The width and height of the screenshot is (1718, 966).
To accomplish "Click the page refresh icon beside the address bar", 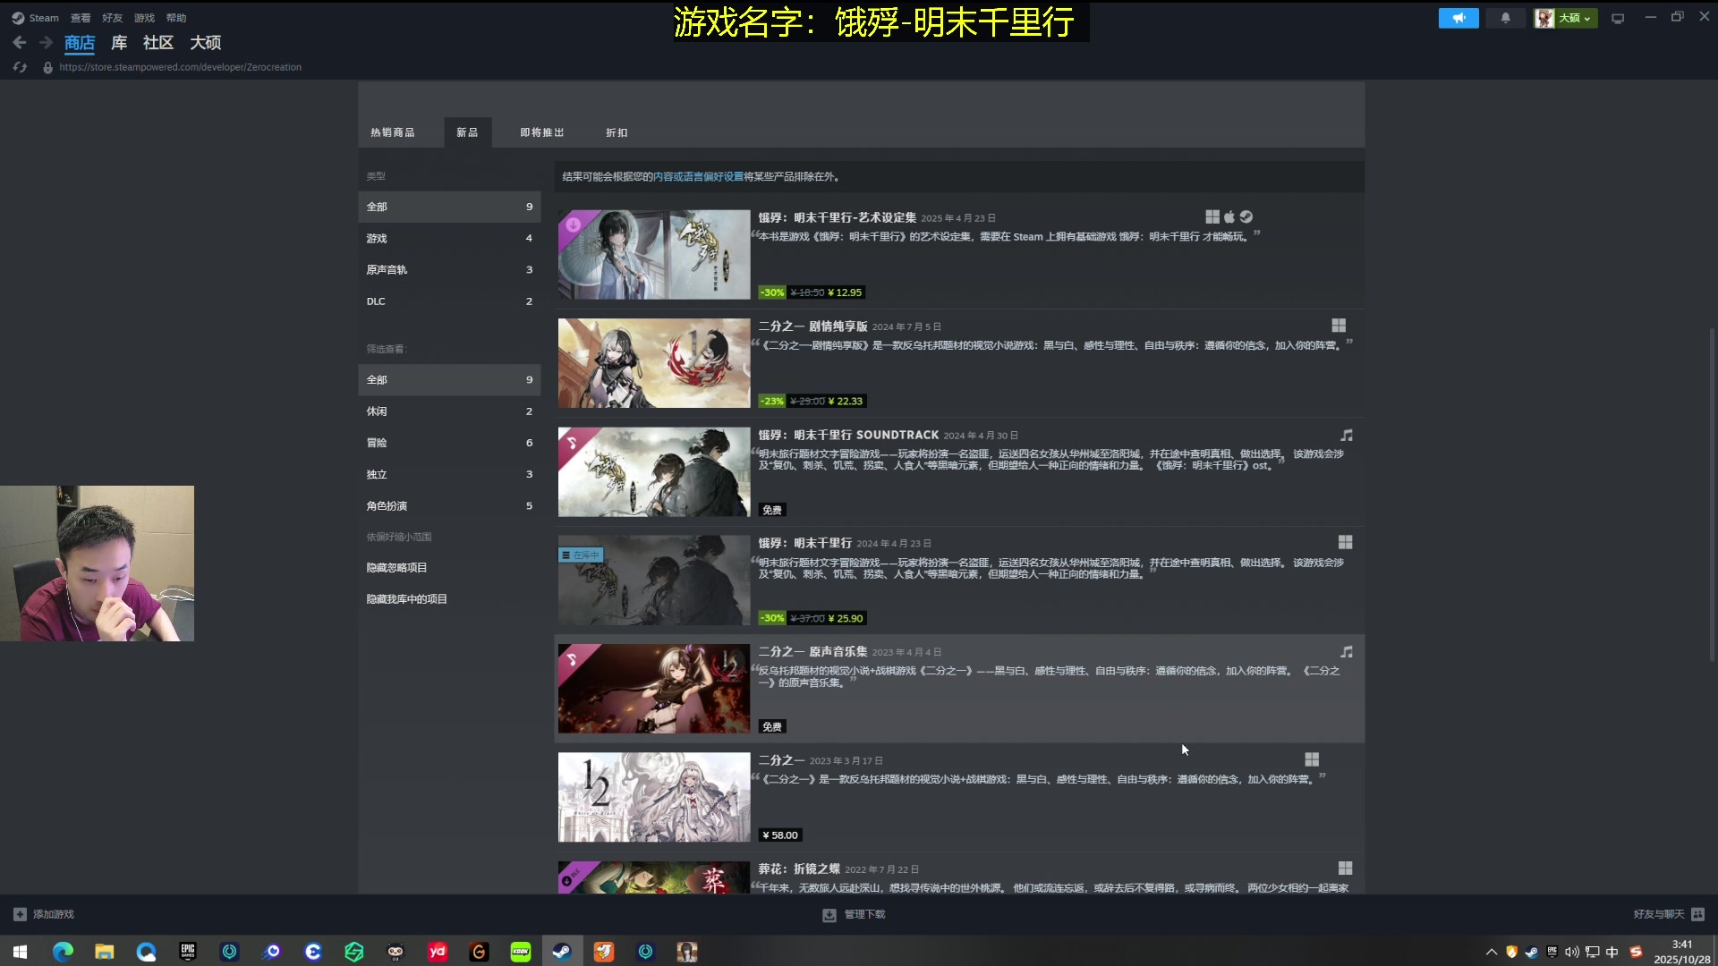I will pos(19,66).
